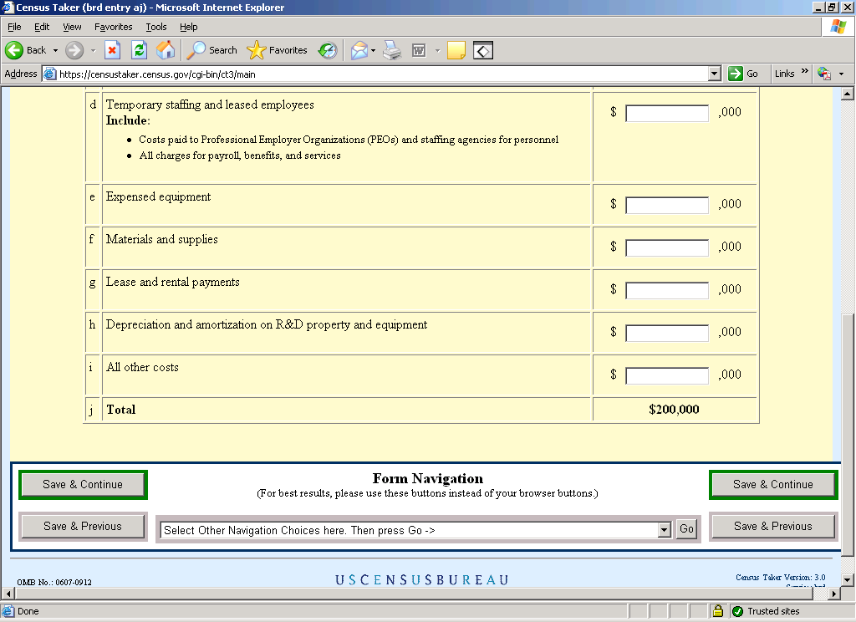The width and height of the screenshot is (856, 622).
Task: Go to Home page icon
Action: 166,50
